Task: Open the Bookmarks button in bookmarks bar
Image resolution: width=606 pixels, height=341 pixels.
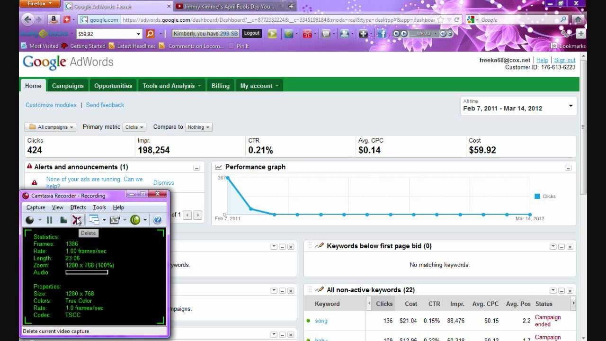Action: click(568, 46)
